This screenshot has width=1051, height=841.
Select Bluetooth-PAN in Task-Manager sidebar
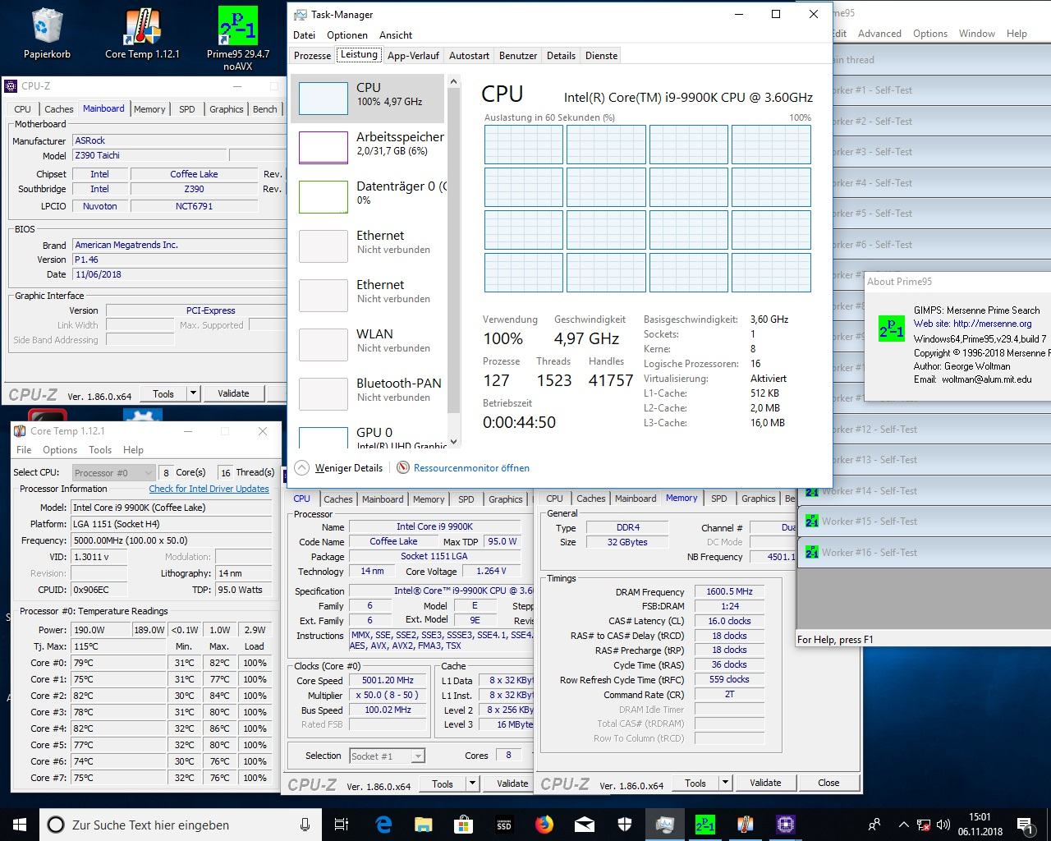[369, 393]
